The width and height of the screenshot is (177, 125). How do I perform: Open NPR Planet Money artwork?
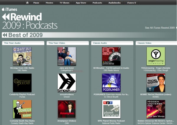point(111,109)
